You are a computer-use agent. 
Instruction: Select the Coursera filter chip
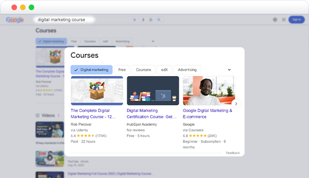(143, 70)
